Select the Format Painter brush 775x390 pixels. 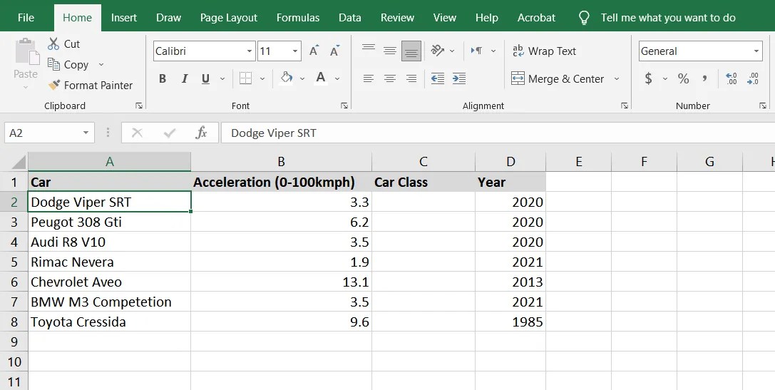[54, 85]
